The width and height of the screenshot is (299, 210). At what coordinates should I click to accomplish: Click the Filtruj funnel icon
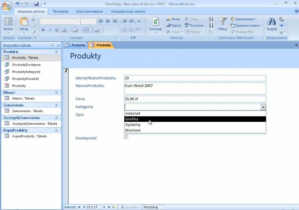tap(223, 22)
